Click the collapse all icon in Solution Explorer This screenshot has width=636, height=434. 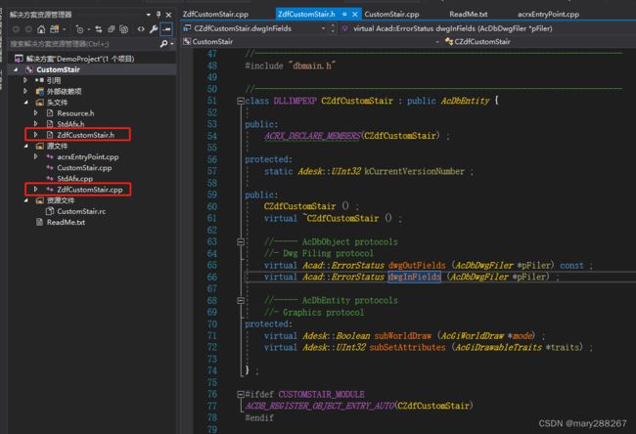pos(112,29)
